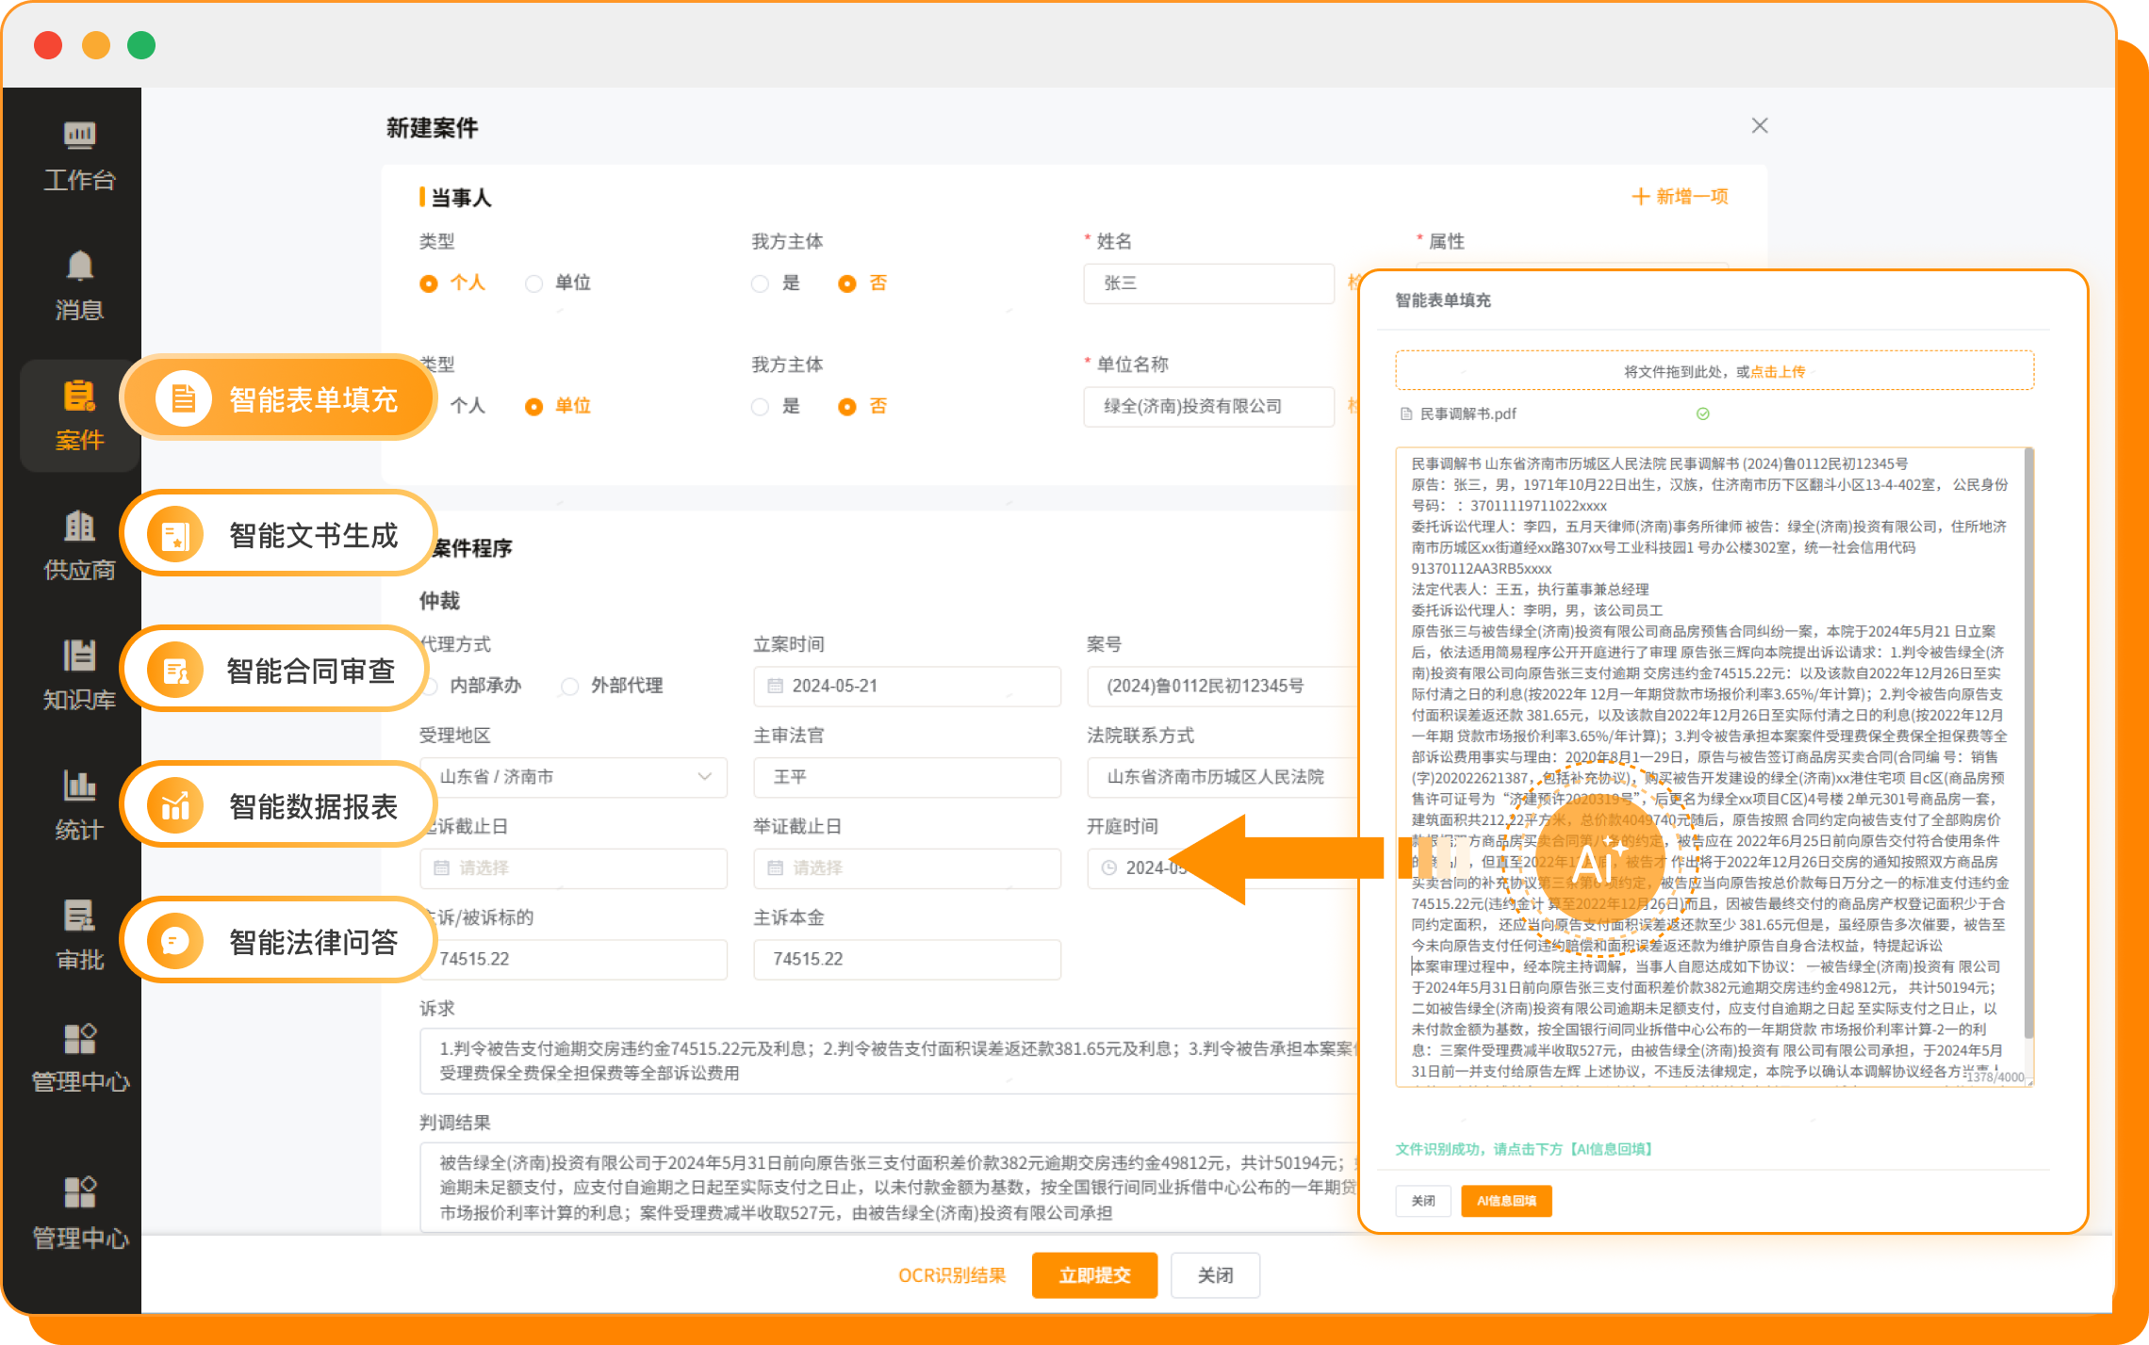Select the 供应商 supplier sidebar icon
Screen dimensions: 2149x1345
pyautogui.click(x=79, y=527)
